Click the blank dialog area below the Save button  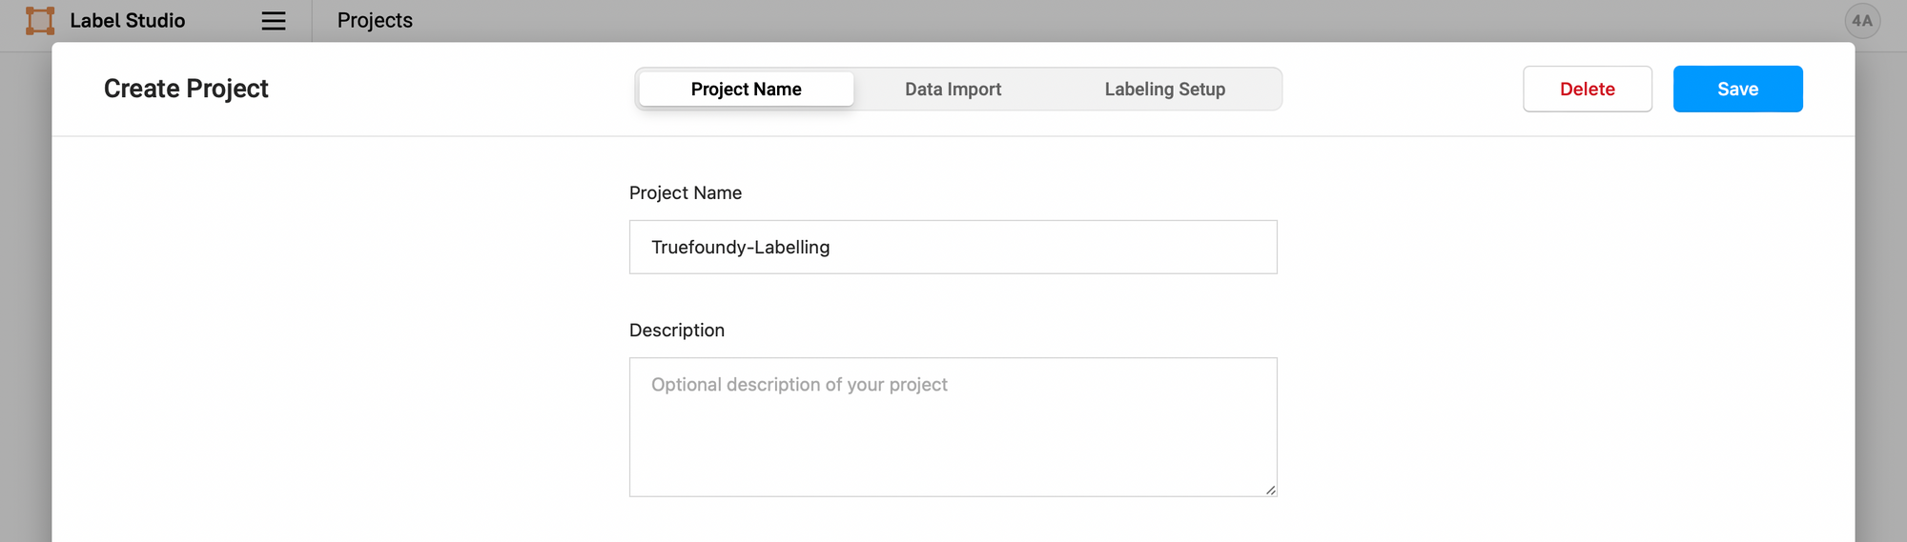pyautogui.click(x=1737, y=286)
